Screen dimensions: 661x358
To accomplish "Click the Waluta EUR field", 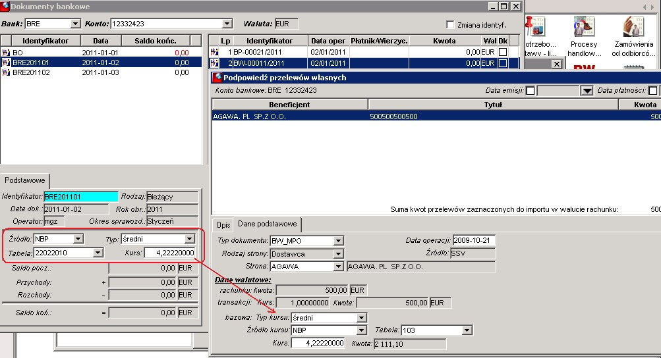I will [287, 24].
